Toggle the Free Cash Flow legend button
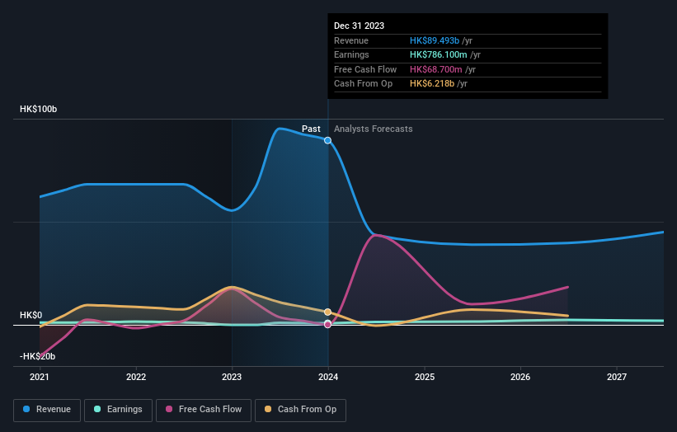The width and height of the screenshot is (677, 432). tap(204, 410)
